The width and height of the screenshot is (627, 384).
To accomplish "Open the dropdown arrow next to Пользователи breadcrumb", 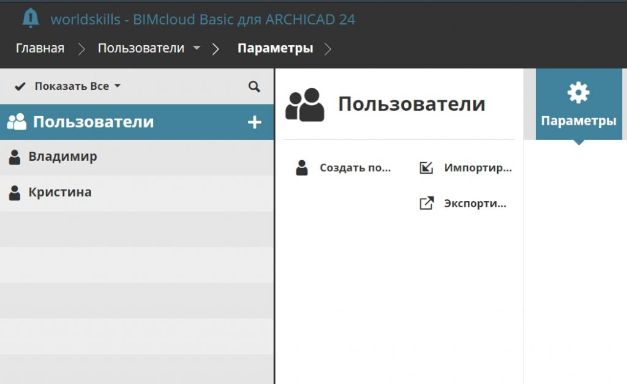I will (197, 48).
